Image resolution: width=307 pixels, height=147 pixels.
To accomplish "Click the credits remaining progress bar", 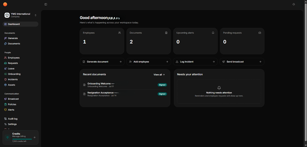I will click(22, 139).
